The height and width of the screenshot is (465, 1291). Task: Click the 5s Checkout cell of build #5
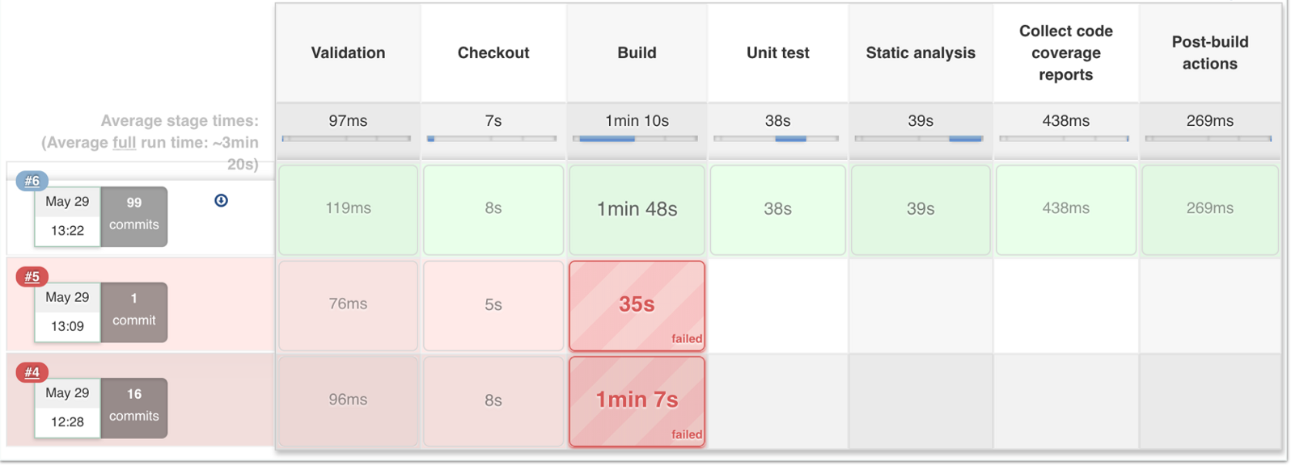click(493, 305)
